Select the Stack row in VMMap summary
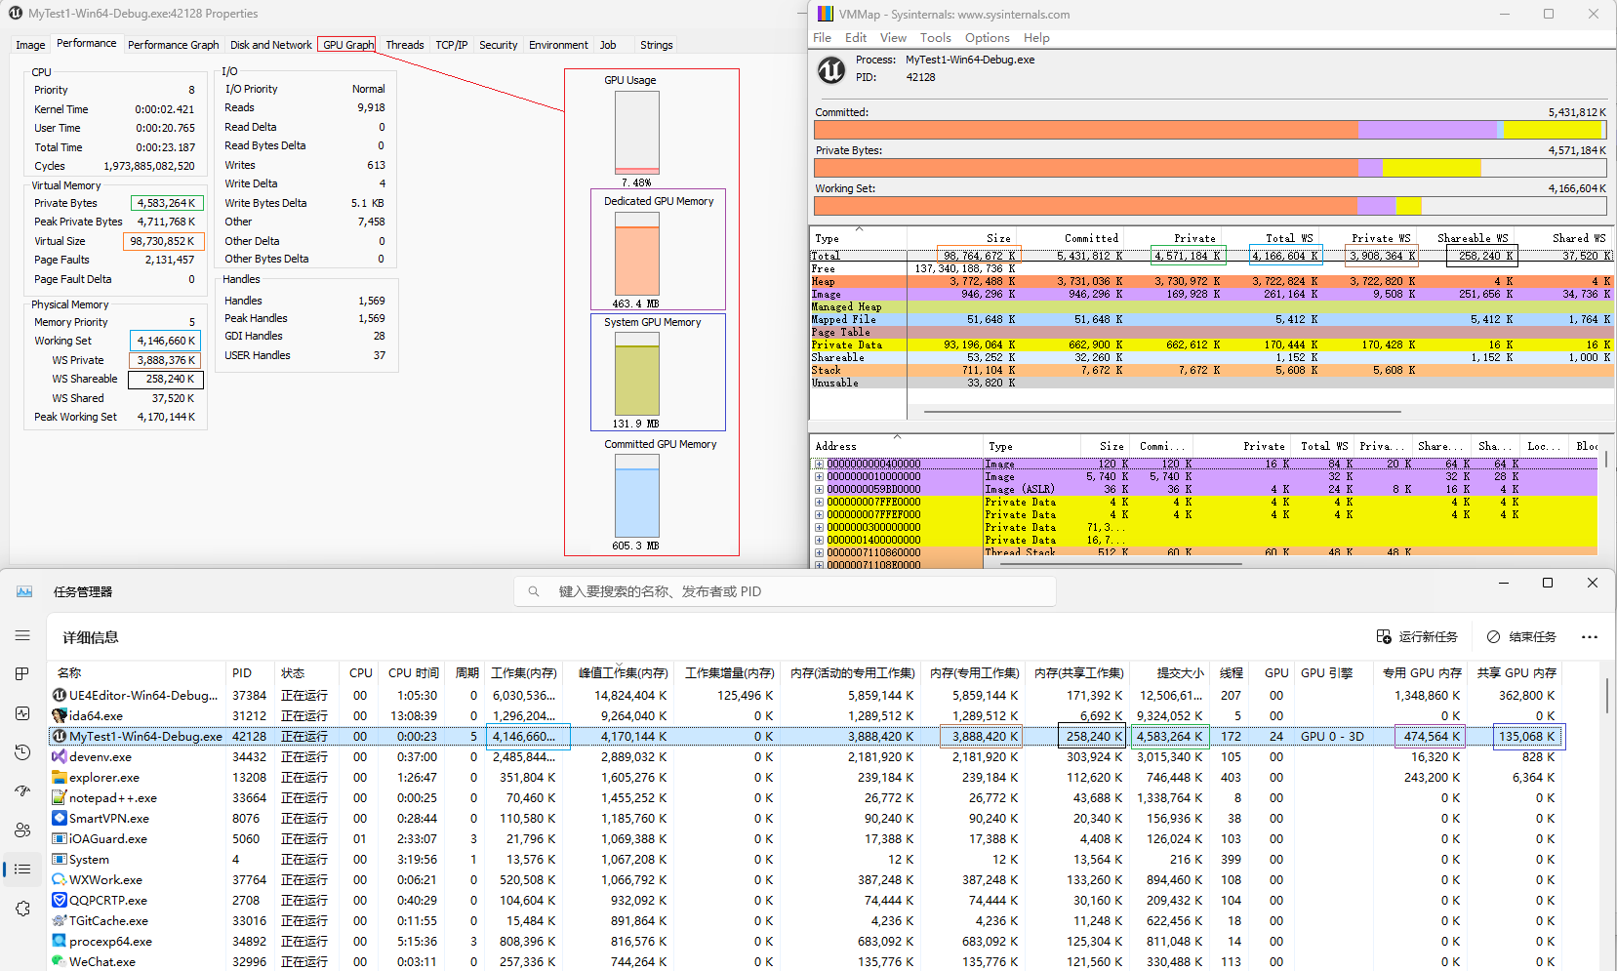The image size is (1617, 971). [1211, 370]
